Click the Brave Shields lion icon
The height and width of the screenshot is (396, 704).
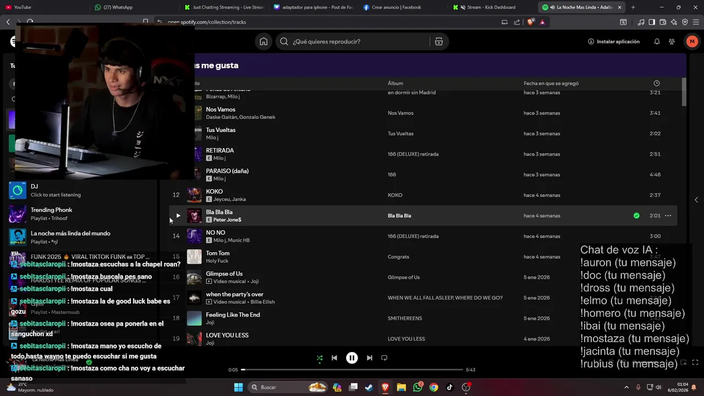pyautogui.click(x=530, y=22)
